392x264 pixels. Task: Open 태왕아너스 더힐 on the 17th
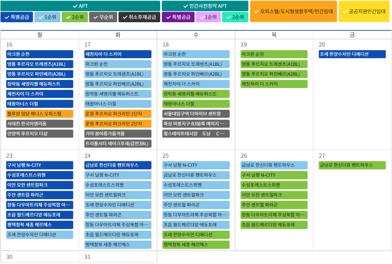tap(118, 104)
